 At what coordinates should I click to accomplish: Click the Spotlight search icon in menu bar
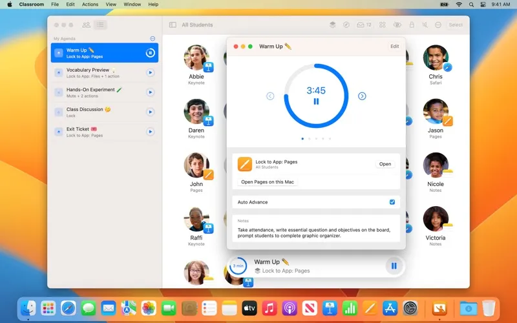point(472,5)
